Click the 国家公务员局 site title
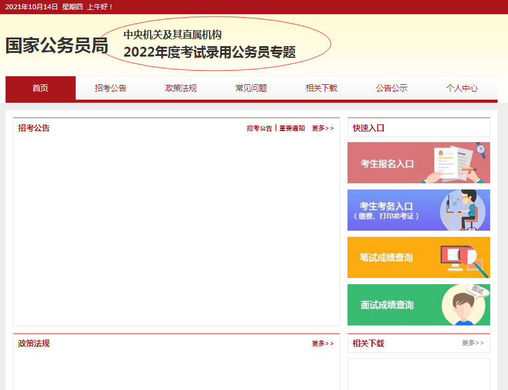Screen dimensions: 508x390 (57, 46)
